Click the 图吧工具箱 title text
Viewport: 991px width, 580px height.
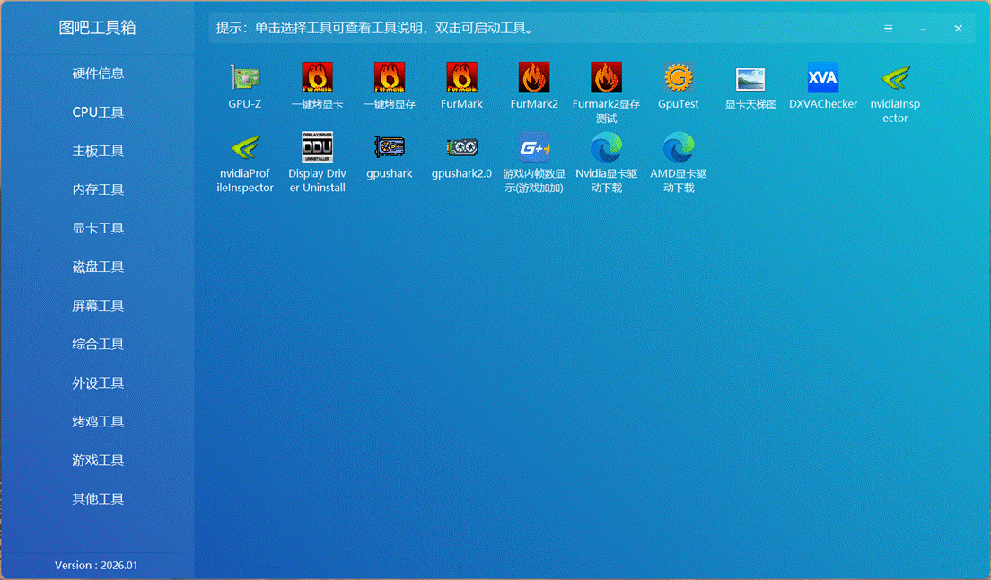(x=97, y=27)
